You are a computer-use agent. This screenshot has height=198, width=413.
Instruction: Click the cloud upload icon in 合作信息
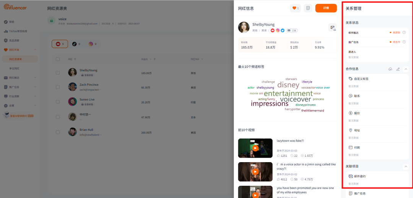[x=390, y=69]
